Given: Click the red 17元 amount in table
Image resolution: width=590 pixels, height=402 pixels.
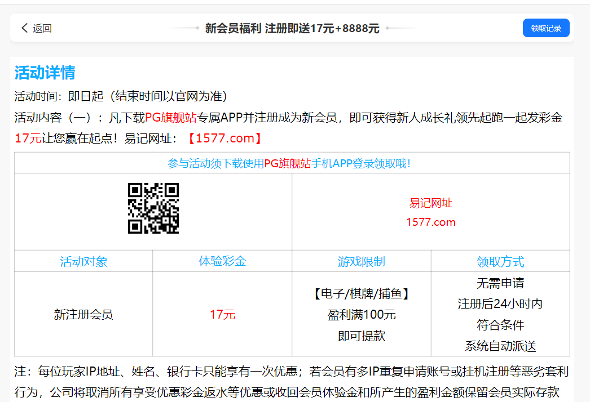Looking at the screenshot, I should [222, 314].
